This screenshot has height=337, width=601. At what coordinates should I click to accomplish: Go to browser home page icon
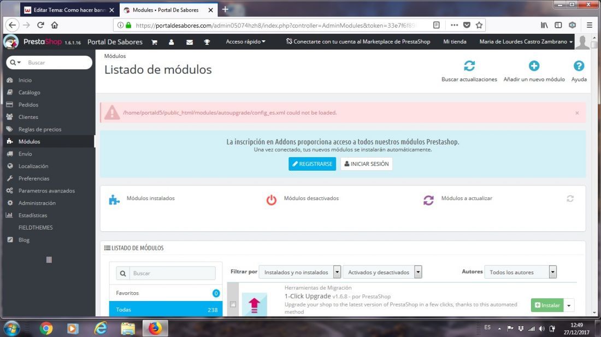click(x=55, y=25)
